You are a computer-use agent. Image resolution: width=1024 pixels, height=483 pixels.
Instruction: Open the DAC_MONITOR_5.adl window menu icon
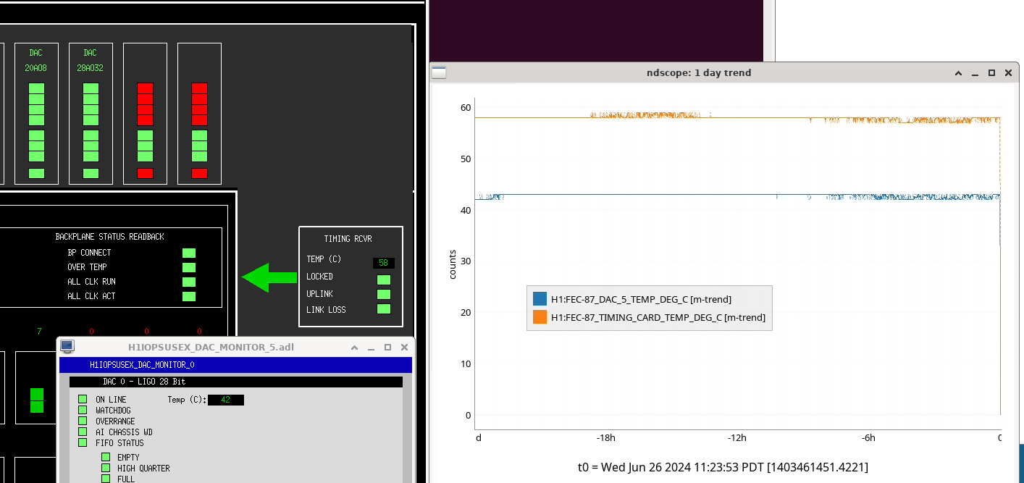point(67,347)
